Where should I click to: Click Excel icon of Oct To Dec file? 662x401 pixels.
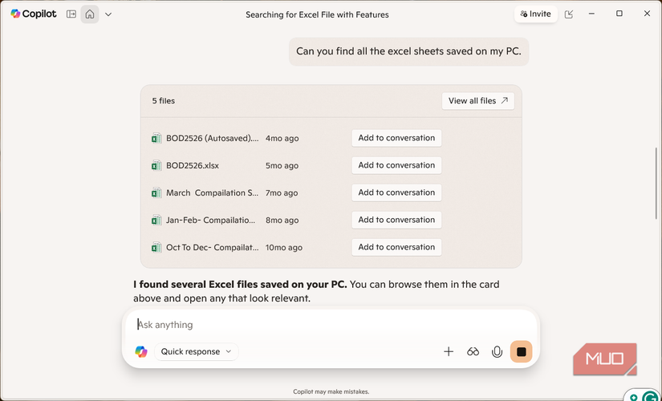point(156,247)
